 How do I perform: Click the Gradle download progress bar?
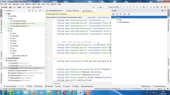[131, 89]
